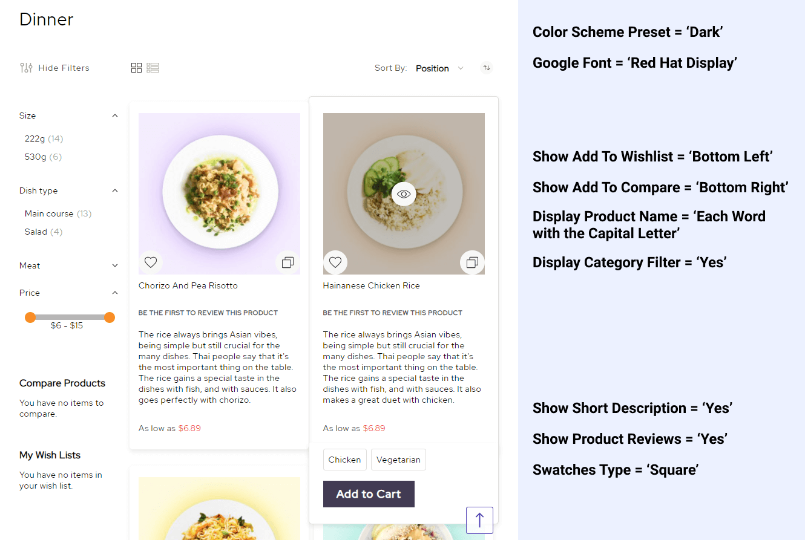Viewport: 805px width, 540px height.
Task: Collapse the Size filter section
Action: 115,115
